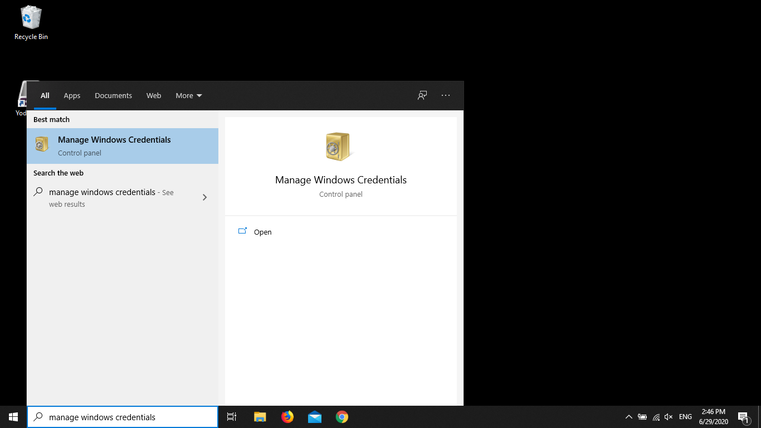Open the search options ellipsis menu
The image size is (761, 428).
click(x=446, y=95)
